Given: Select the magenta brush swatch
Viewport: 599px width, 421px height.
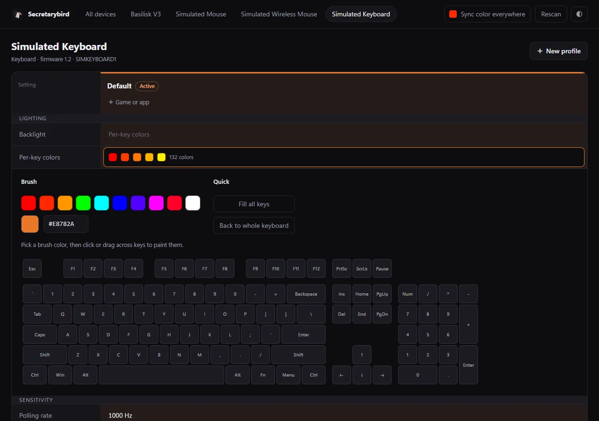Looking at the screenshot, I should pyautogui.click(x=156, y=203).
